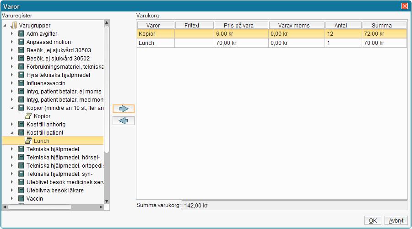This screenshot has height=229, width=412.
Task: Click the Adm avgifter group book icon
Action: (21, 33)
